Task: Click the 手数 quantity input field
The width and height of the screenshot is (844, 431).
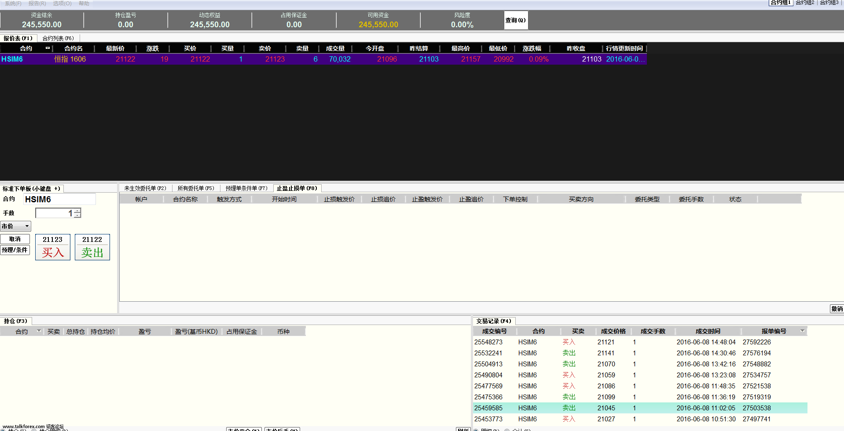Action: pyautogui.click(x=55, y=213)
